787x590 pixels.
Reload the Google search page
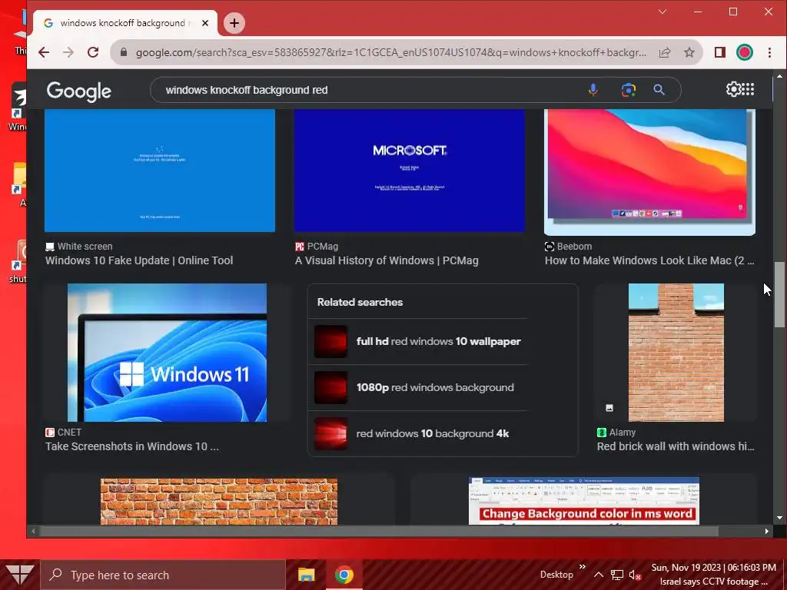click(x=93, y=52)
